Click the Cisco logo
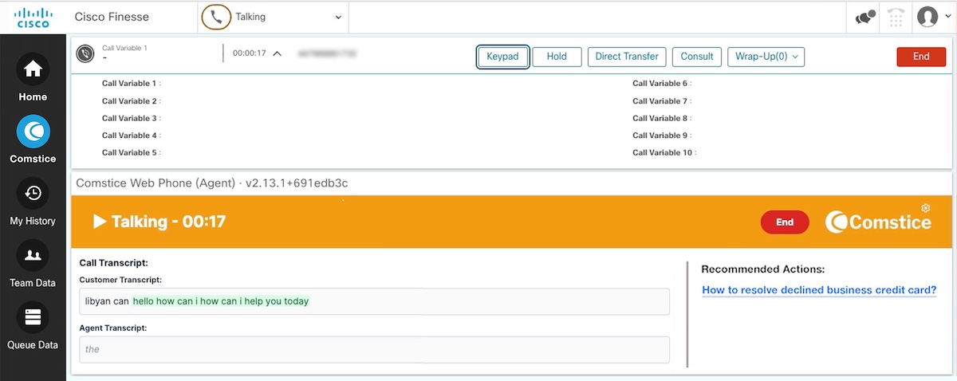 33,17
